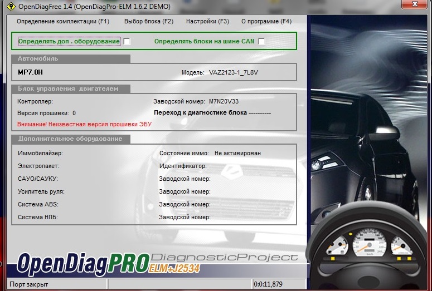This screenshot has height=291, width=432.
Task: Enable the Определять блоки на шине CAN checkbox
Action: coord(262,41)
